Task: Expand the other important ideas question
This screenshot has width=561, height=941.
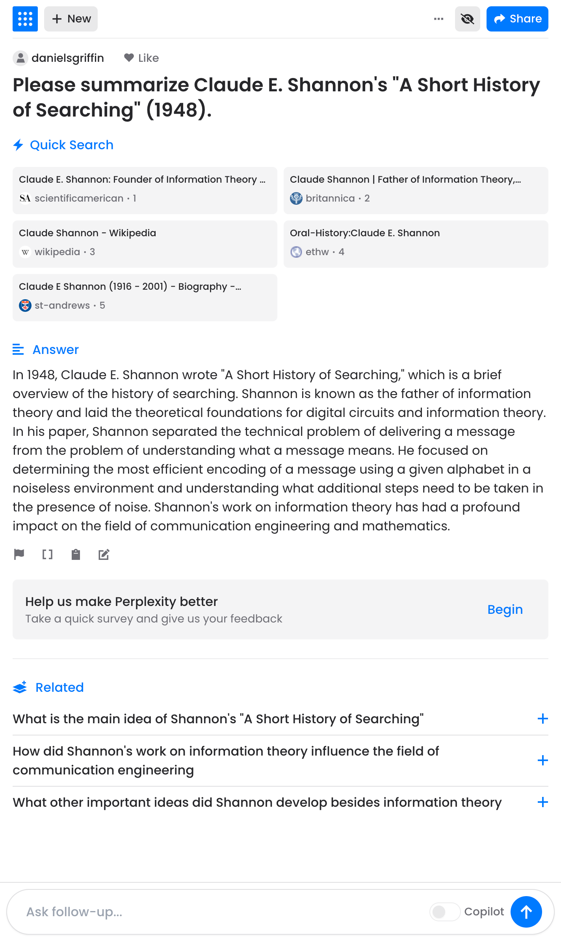Action: click(542, 802)
